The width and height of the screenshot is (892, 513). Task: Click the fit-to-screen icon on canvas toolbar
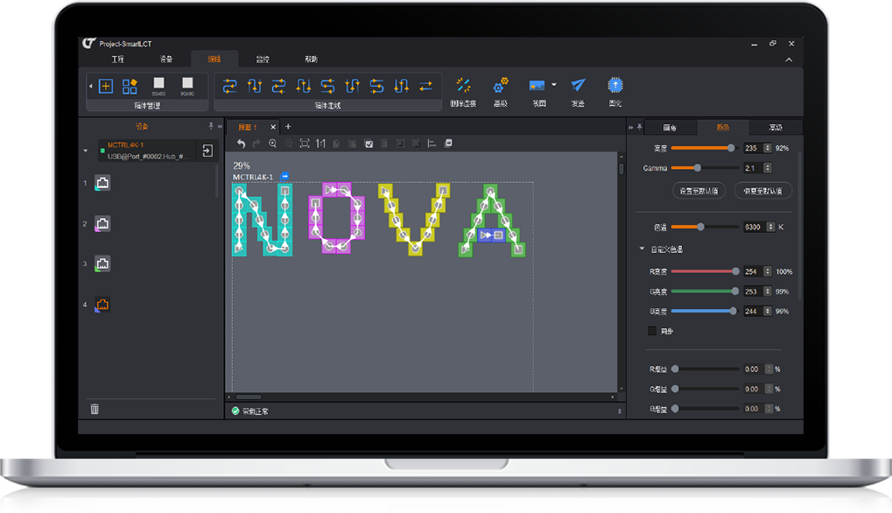pyautogui.click(x=305, y=144)
